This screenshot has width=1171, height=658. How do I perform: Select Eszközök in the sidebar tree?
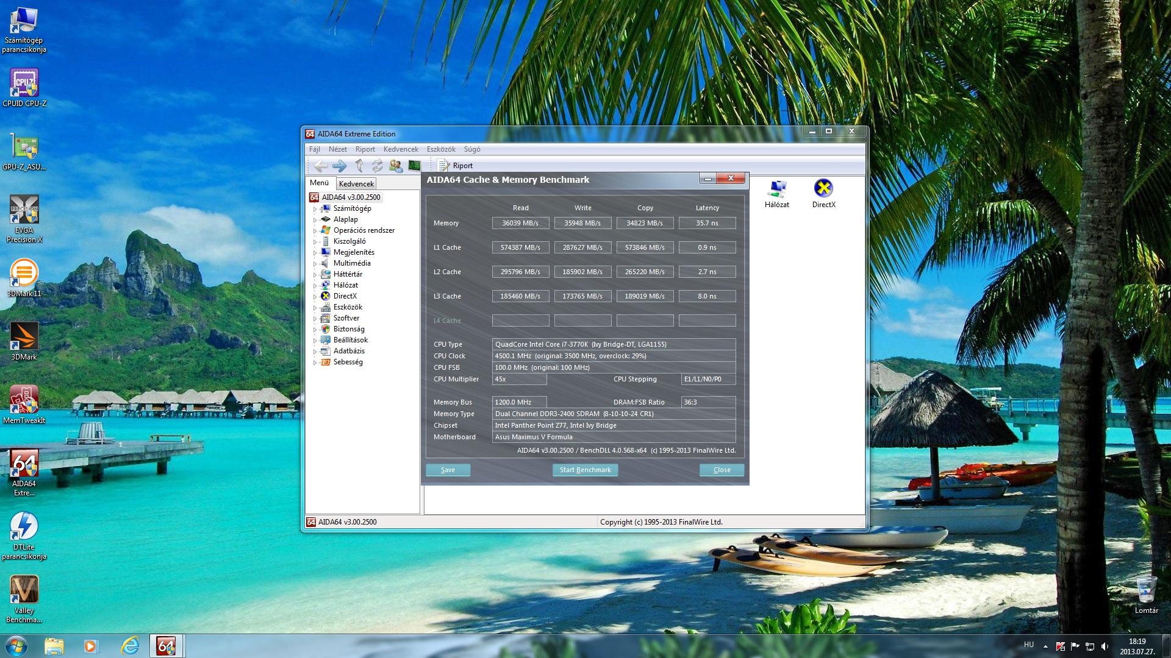point(348,307)
